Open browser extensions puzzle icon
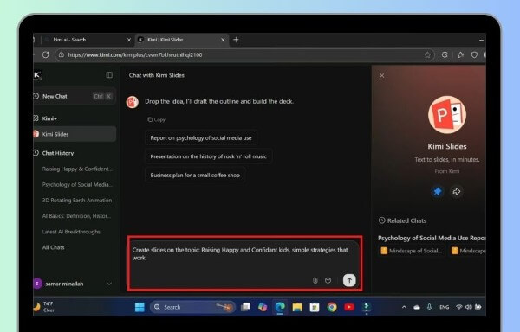520x332 pixels. (445, 54)
